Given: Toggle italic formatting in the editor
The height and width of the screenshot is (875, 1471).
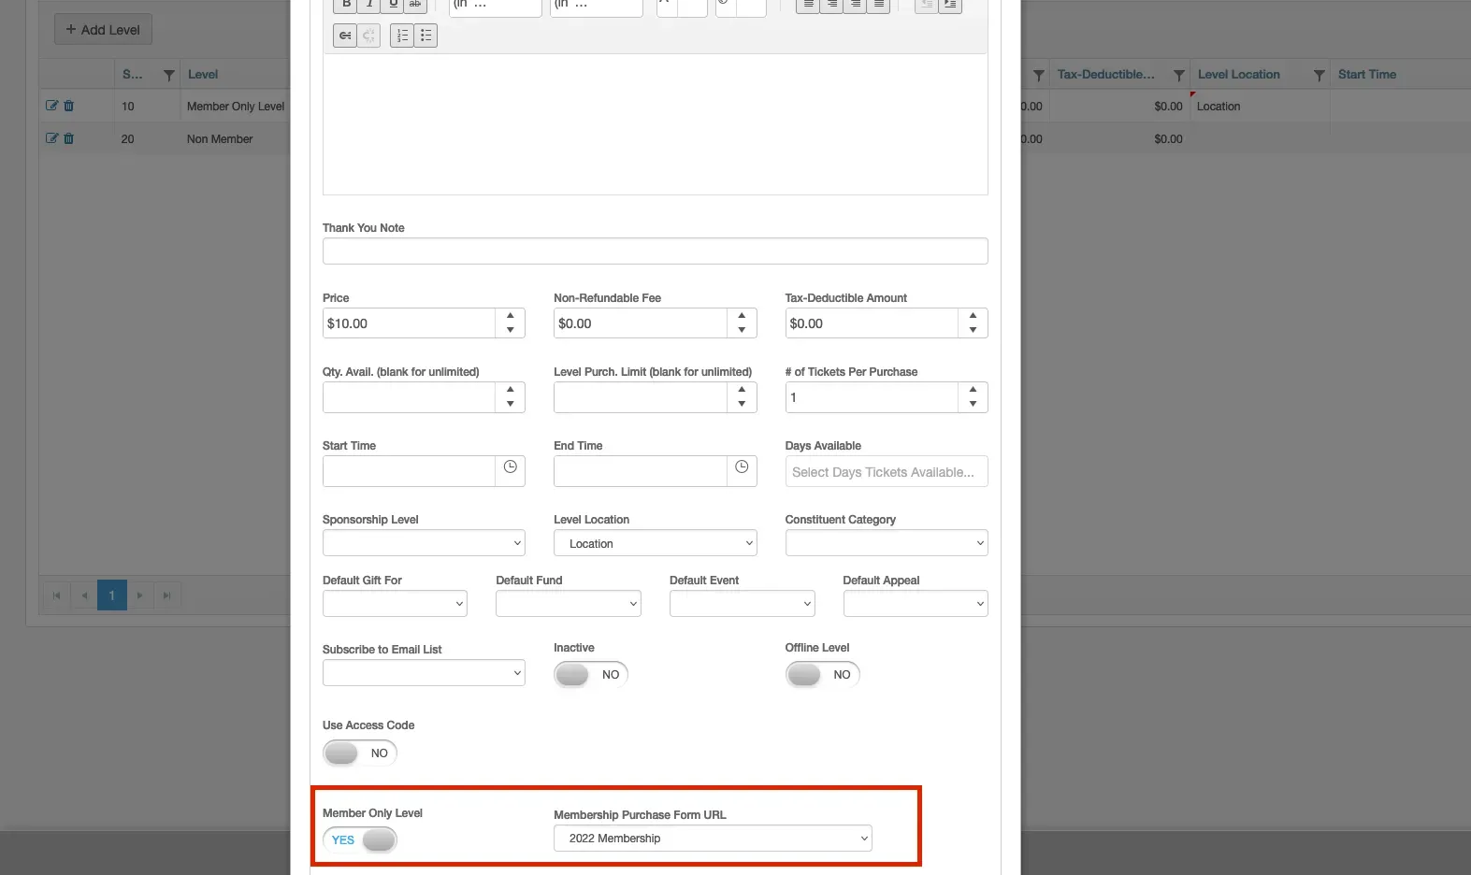Looking at the screenshot, I should pos(369,5).
